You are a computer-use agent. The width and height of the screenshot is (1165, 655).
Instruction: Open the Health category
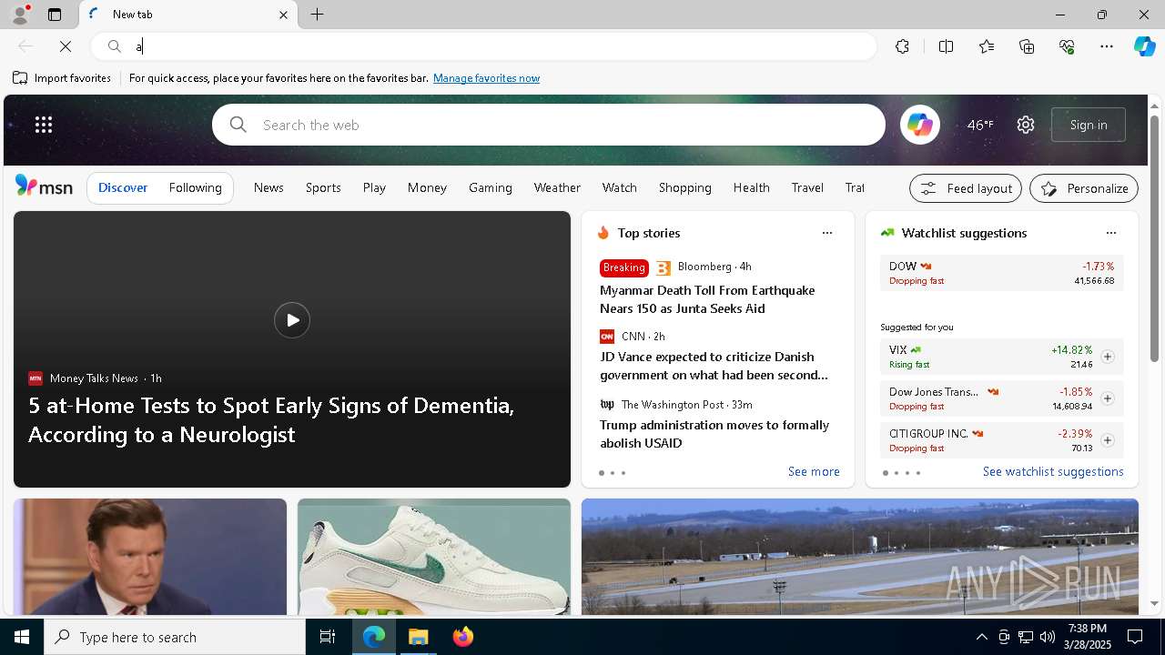pyautogui.click(x=752, y=187)
